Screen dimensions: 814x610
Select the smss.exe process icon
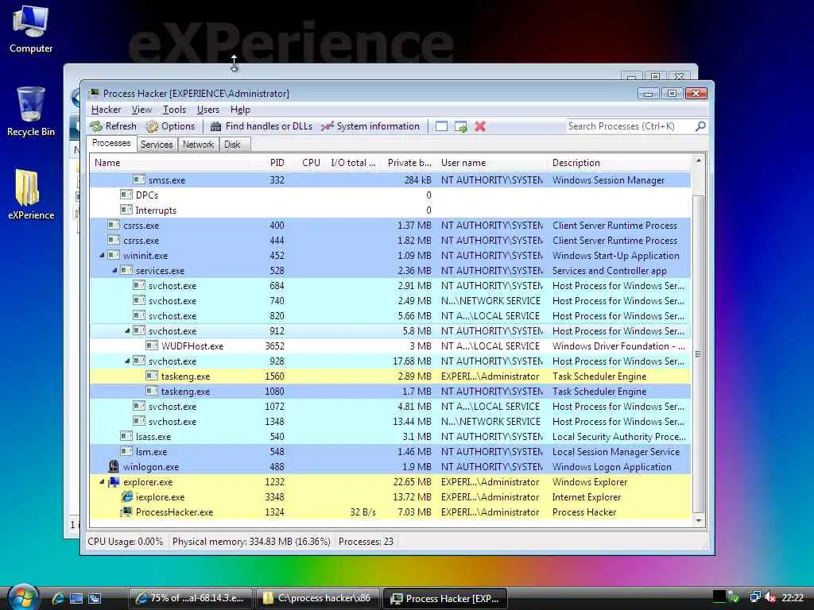point(138,180)
